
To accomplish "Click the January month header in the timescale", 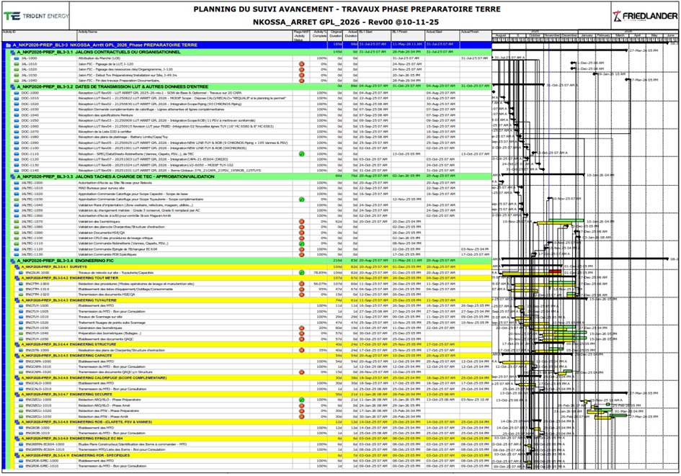I will [587, 35].
